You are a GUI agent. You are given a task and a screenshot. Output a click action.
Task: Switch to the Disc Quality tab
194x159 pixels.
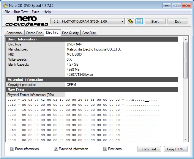click(70, 33)
